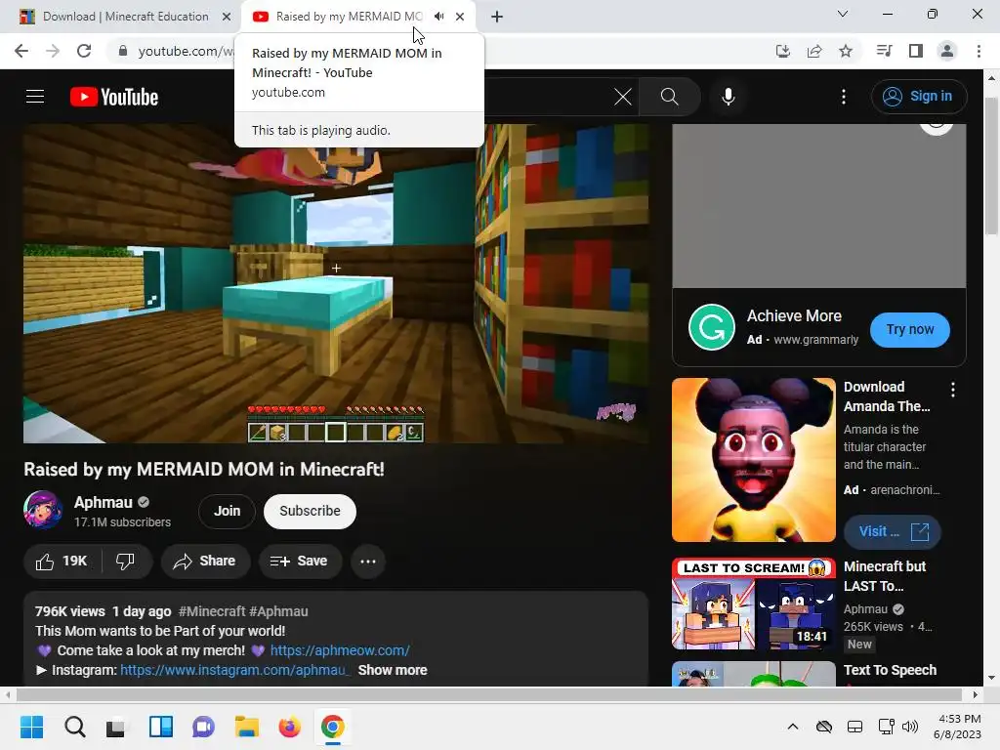Subscribe to the Aphmau channel
Viewport: 1000px width, 750px height.
point(310,511)
